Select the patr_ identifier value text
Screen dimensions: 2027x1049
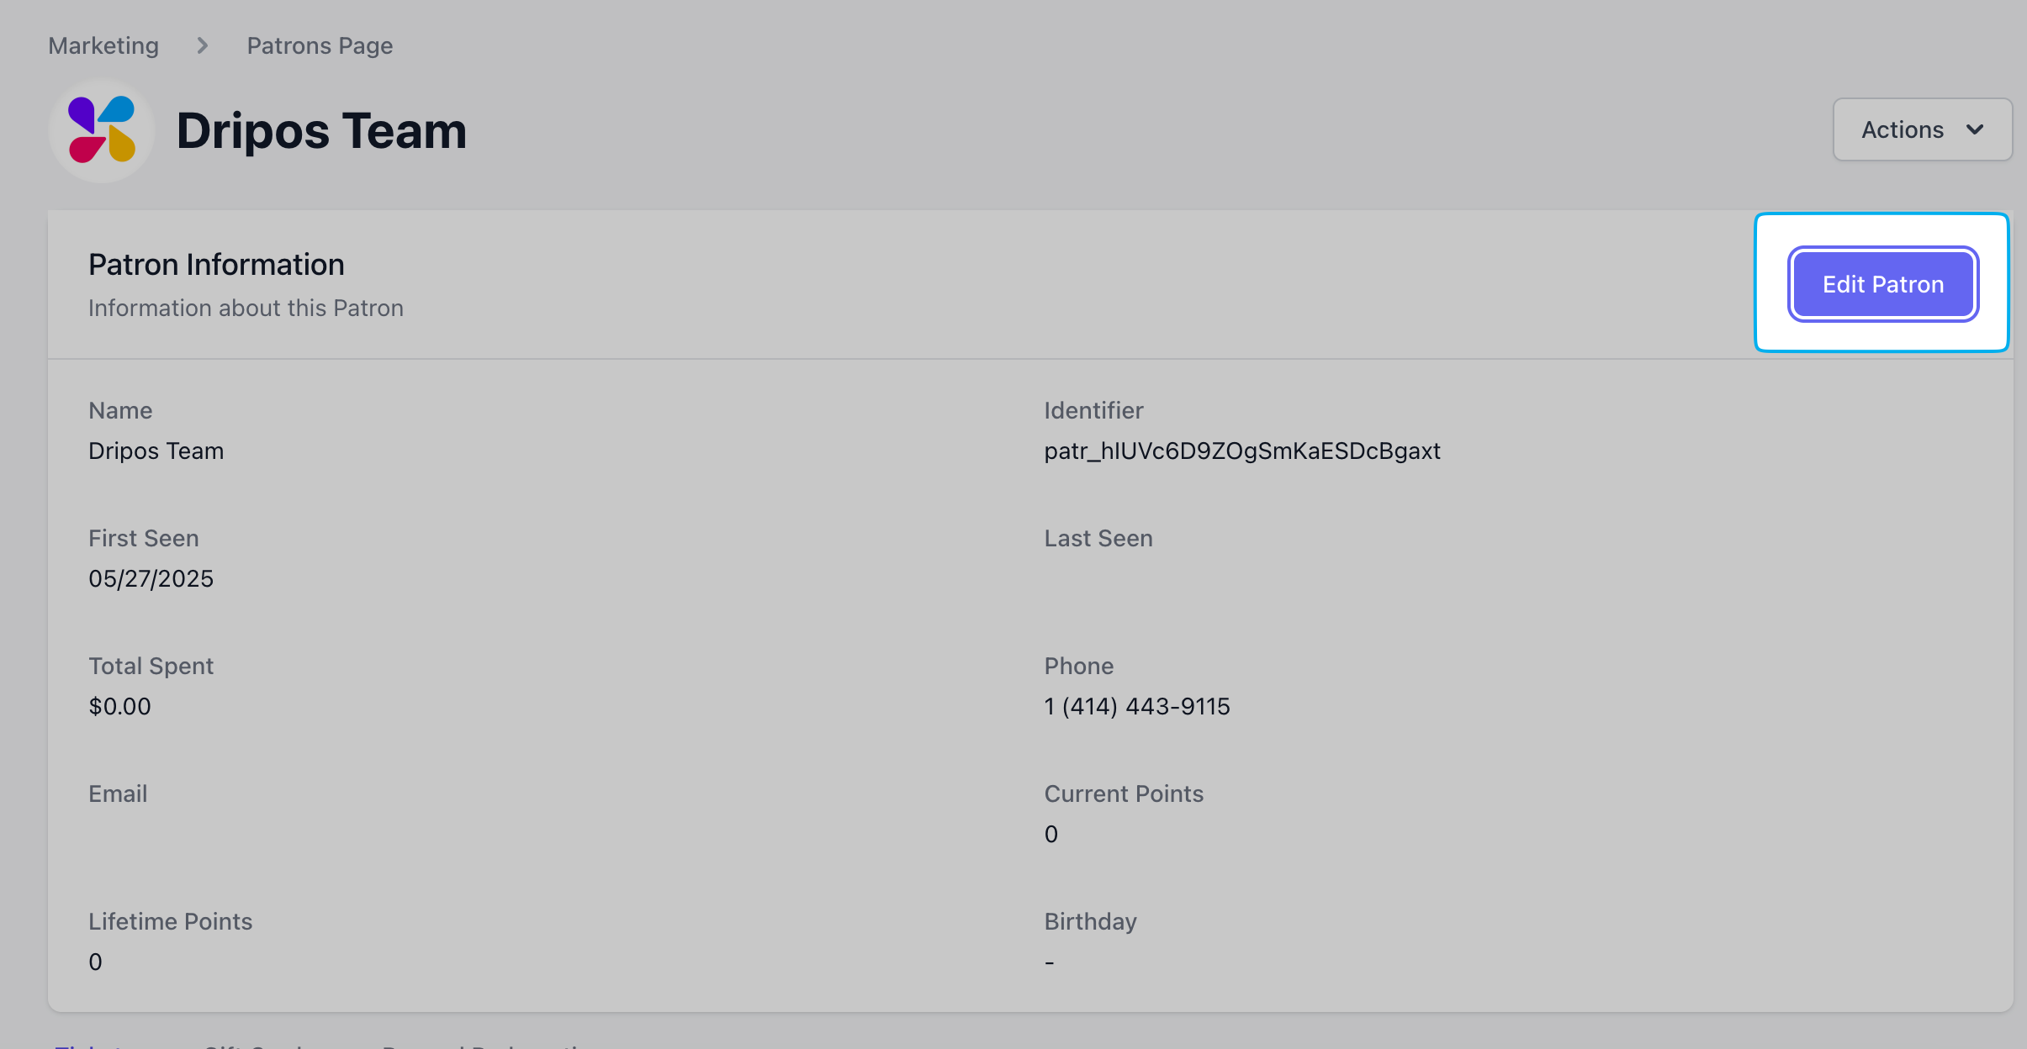click(x=1242, y=451)
